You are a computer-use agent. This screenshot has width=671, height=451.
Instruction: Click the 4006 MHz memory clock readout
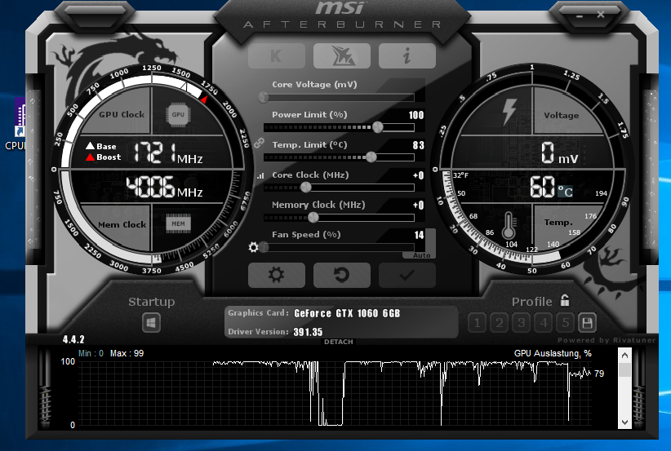point(165,188)
